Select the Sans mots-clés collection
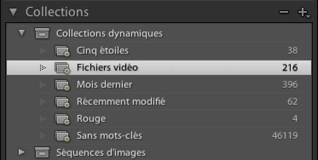 pos(159,136)
